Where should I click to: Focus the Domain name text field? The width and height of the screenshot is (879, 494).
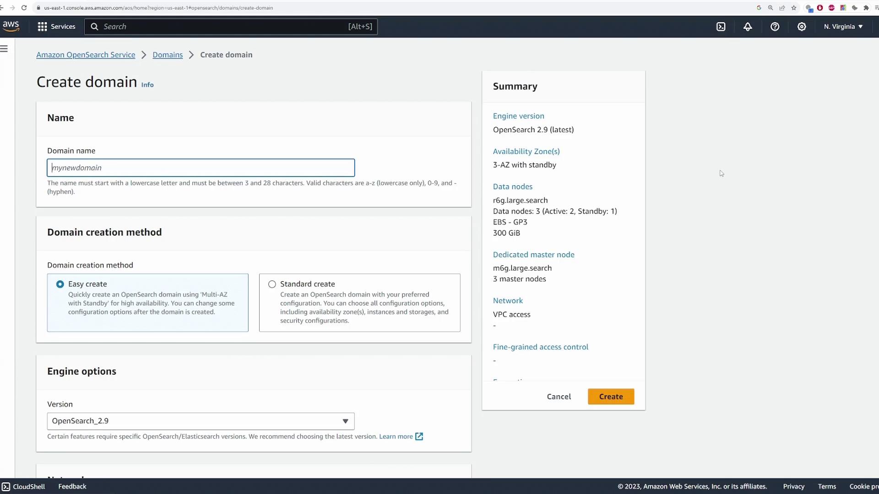tap(201, 168)
